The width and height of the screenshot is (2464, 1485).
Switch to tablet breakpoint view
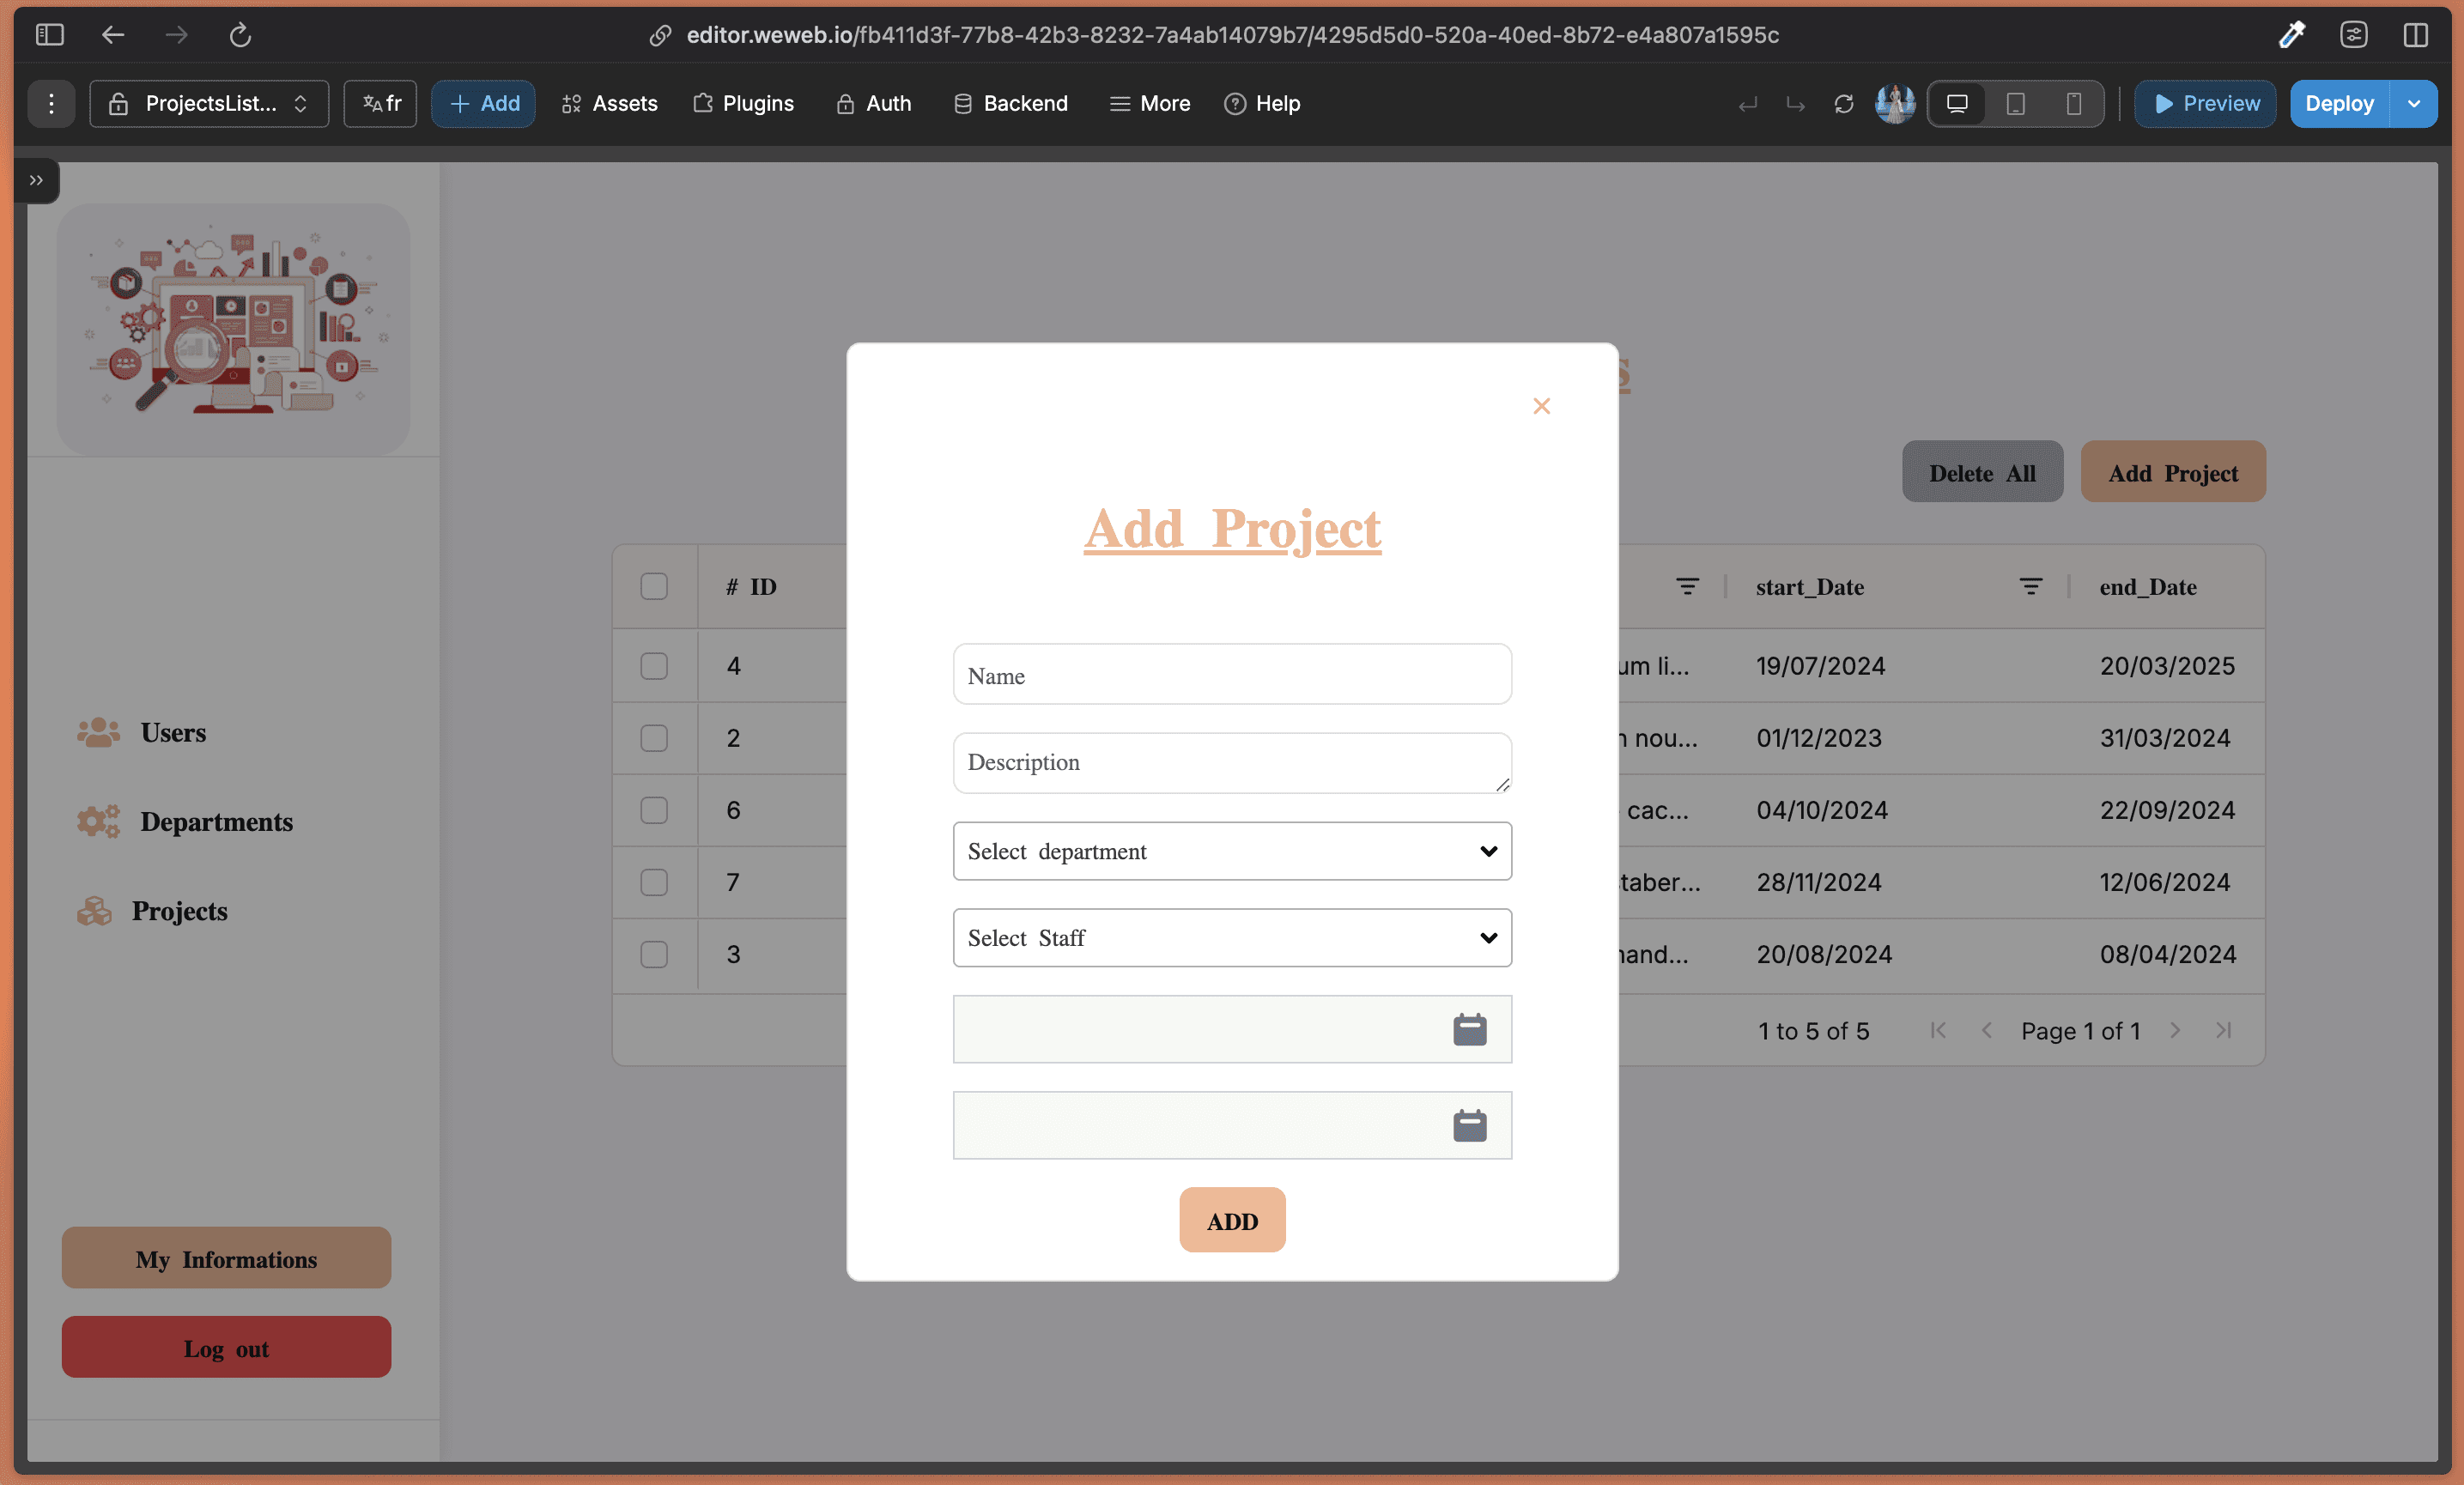click(x=2015, y=104)
